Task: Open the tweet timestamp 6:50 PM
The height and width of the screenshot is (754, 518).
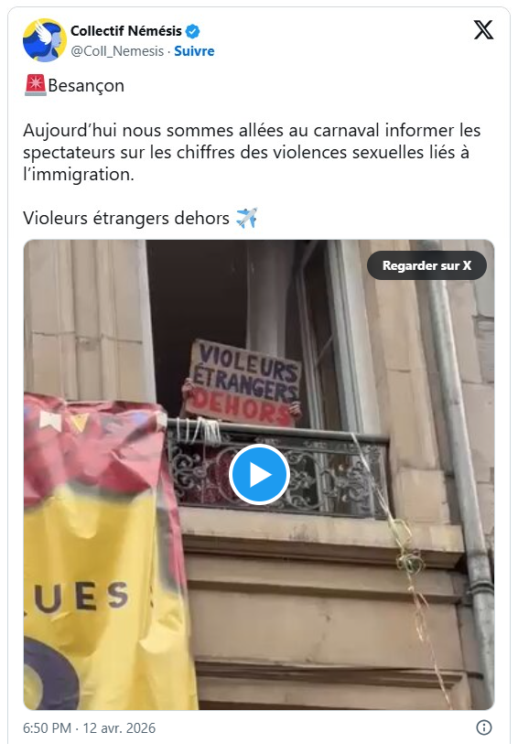Action: point(47,728)
